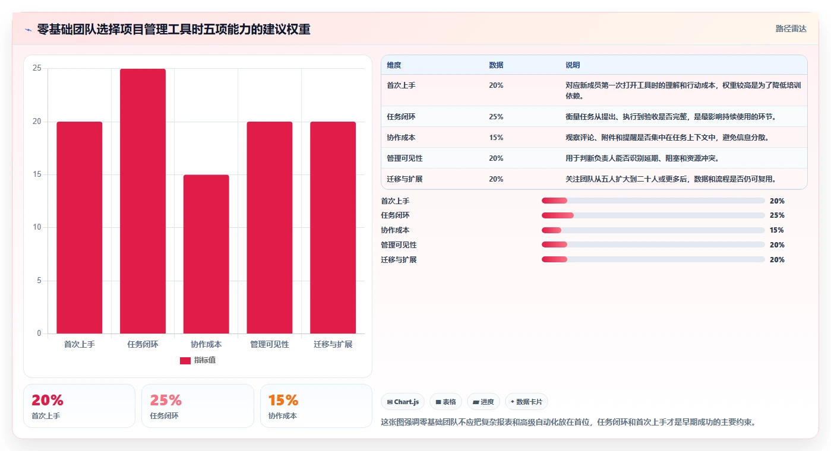Click the 任务闭环 progress bar

653,215
